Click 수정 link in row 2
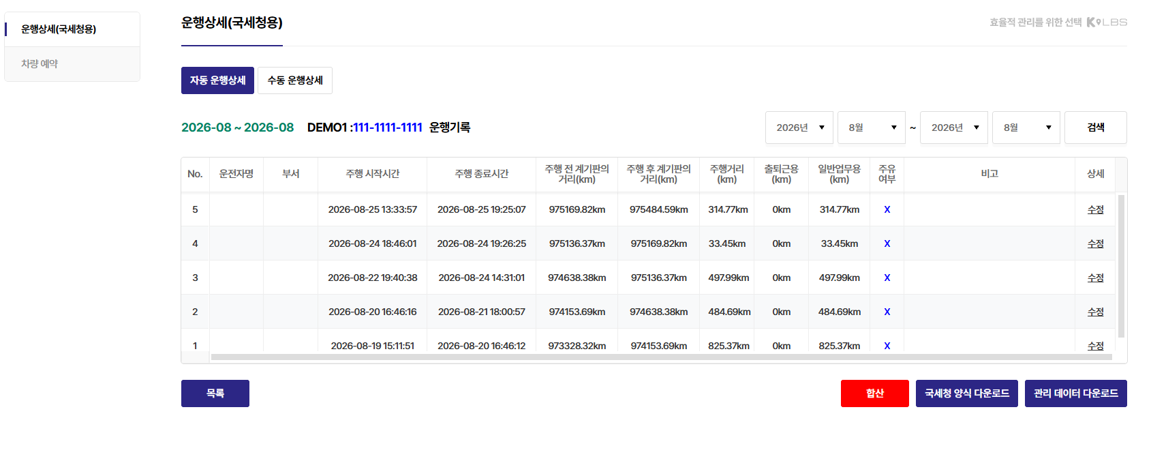The width and height of the screenshot is (1151, 461). point(1096,312)
